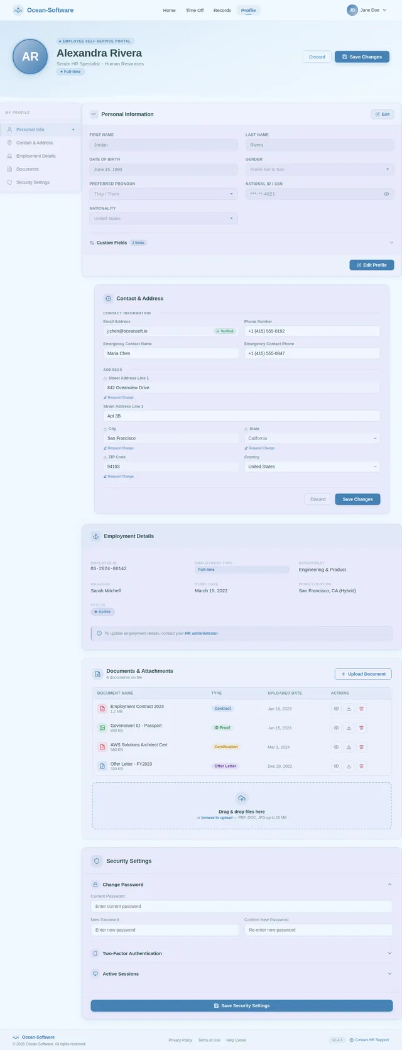
Task: Click the Current Password input field
Action: [241, 907]
